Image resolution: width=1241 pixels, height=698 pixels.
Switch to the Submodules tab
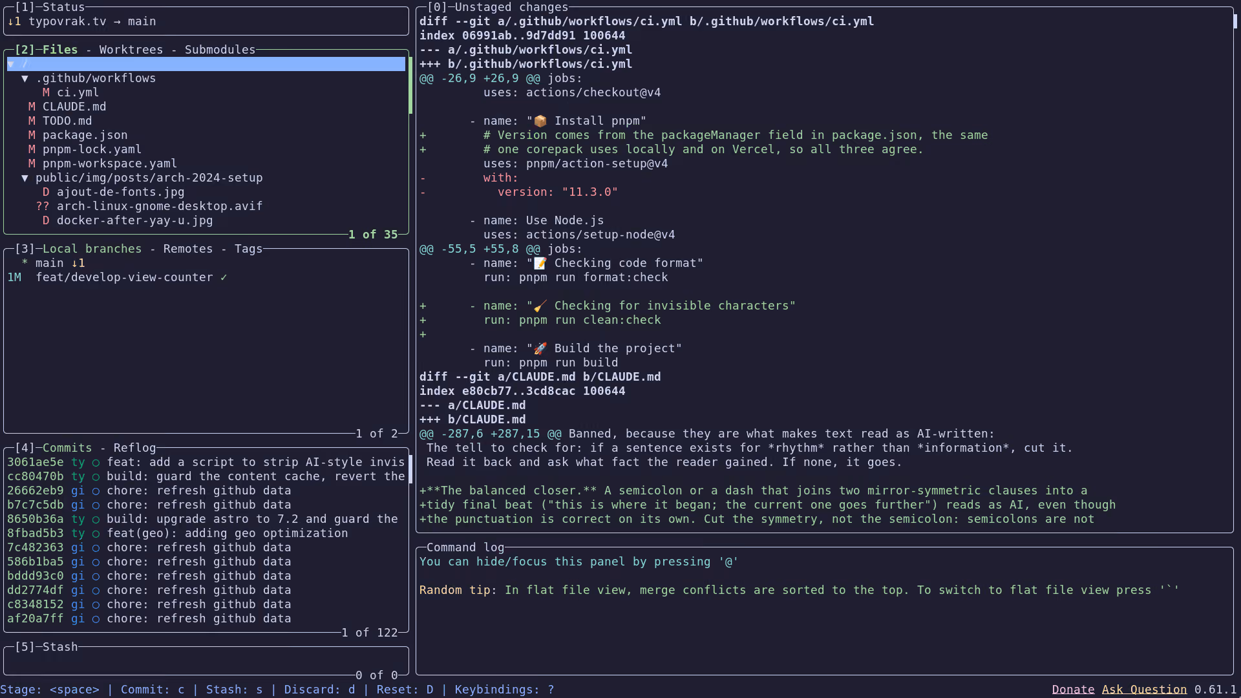tap(220, 50)
